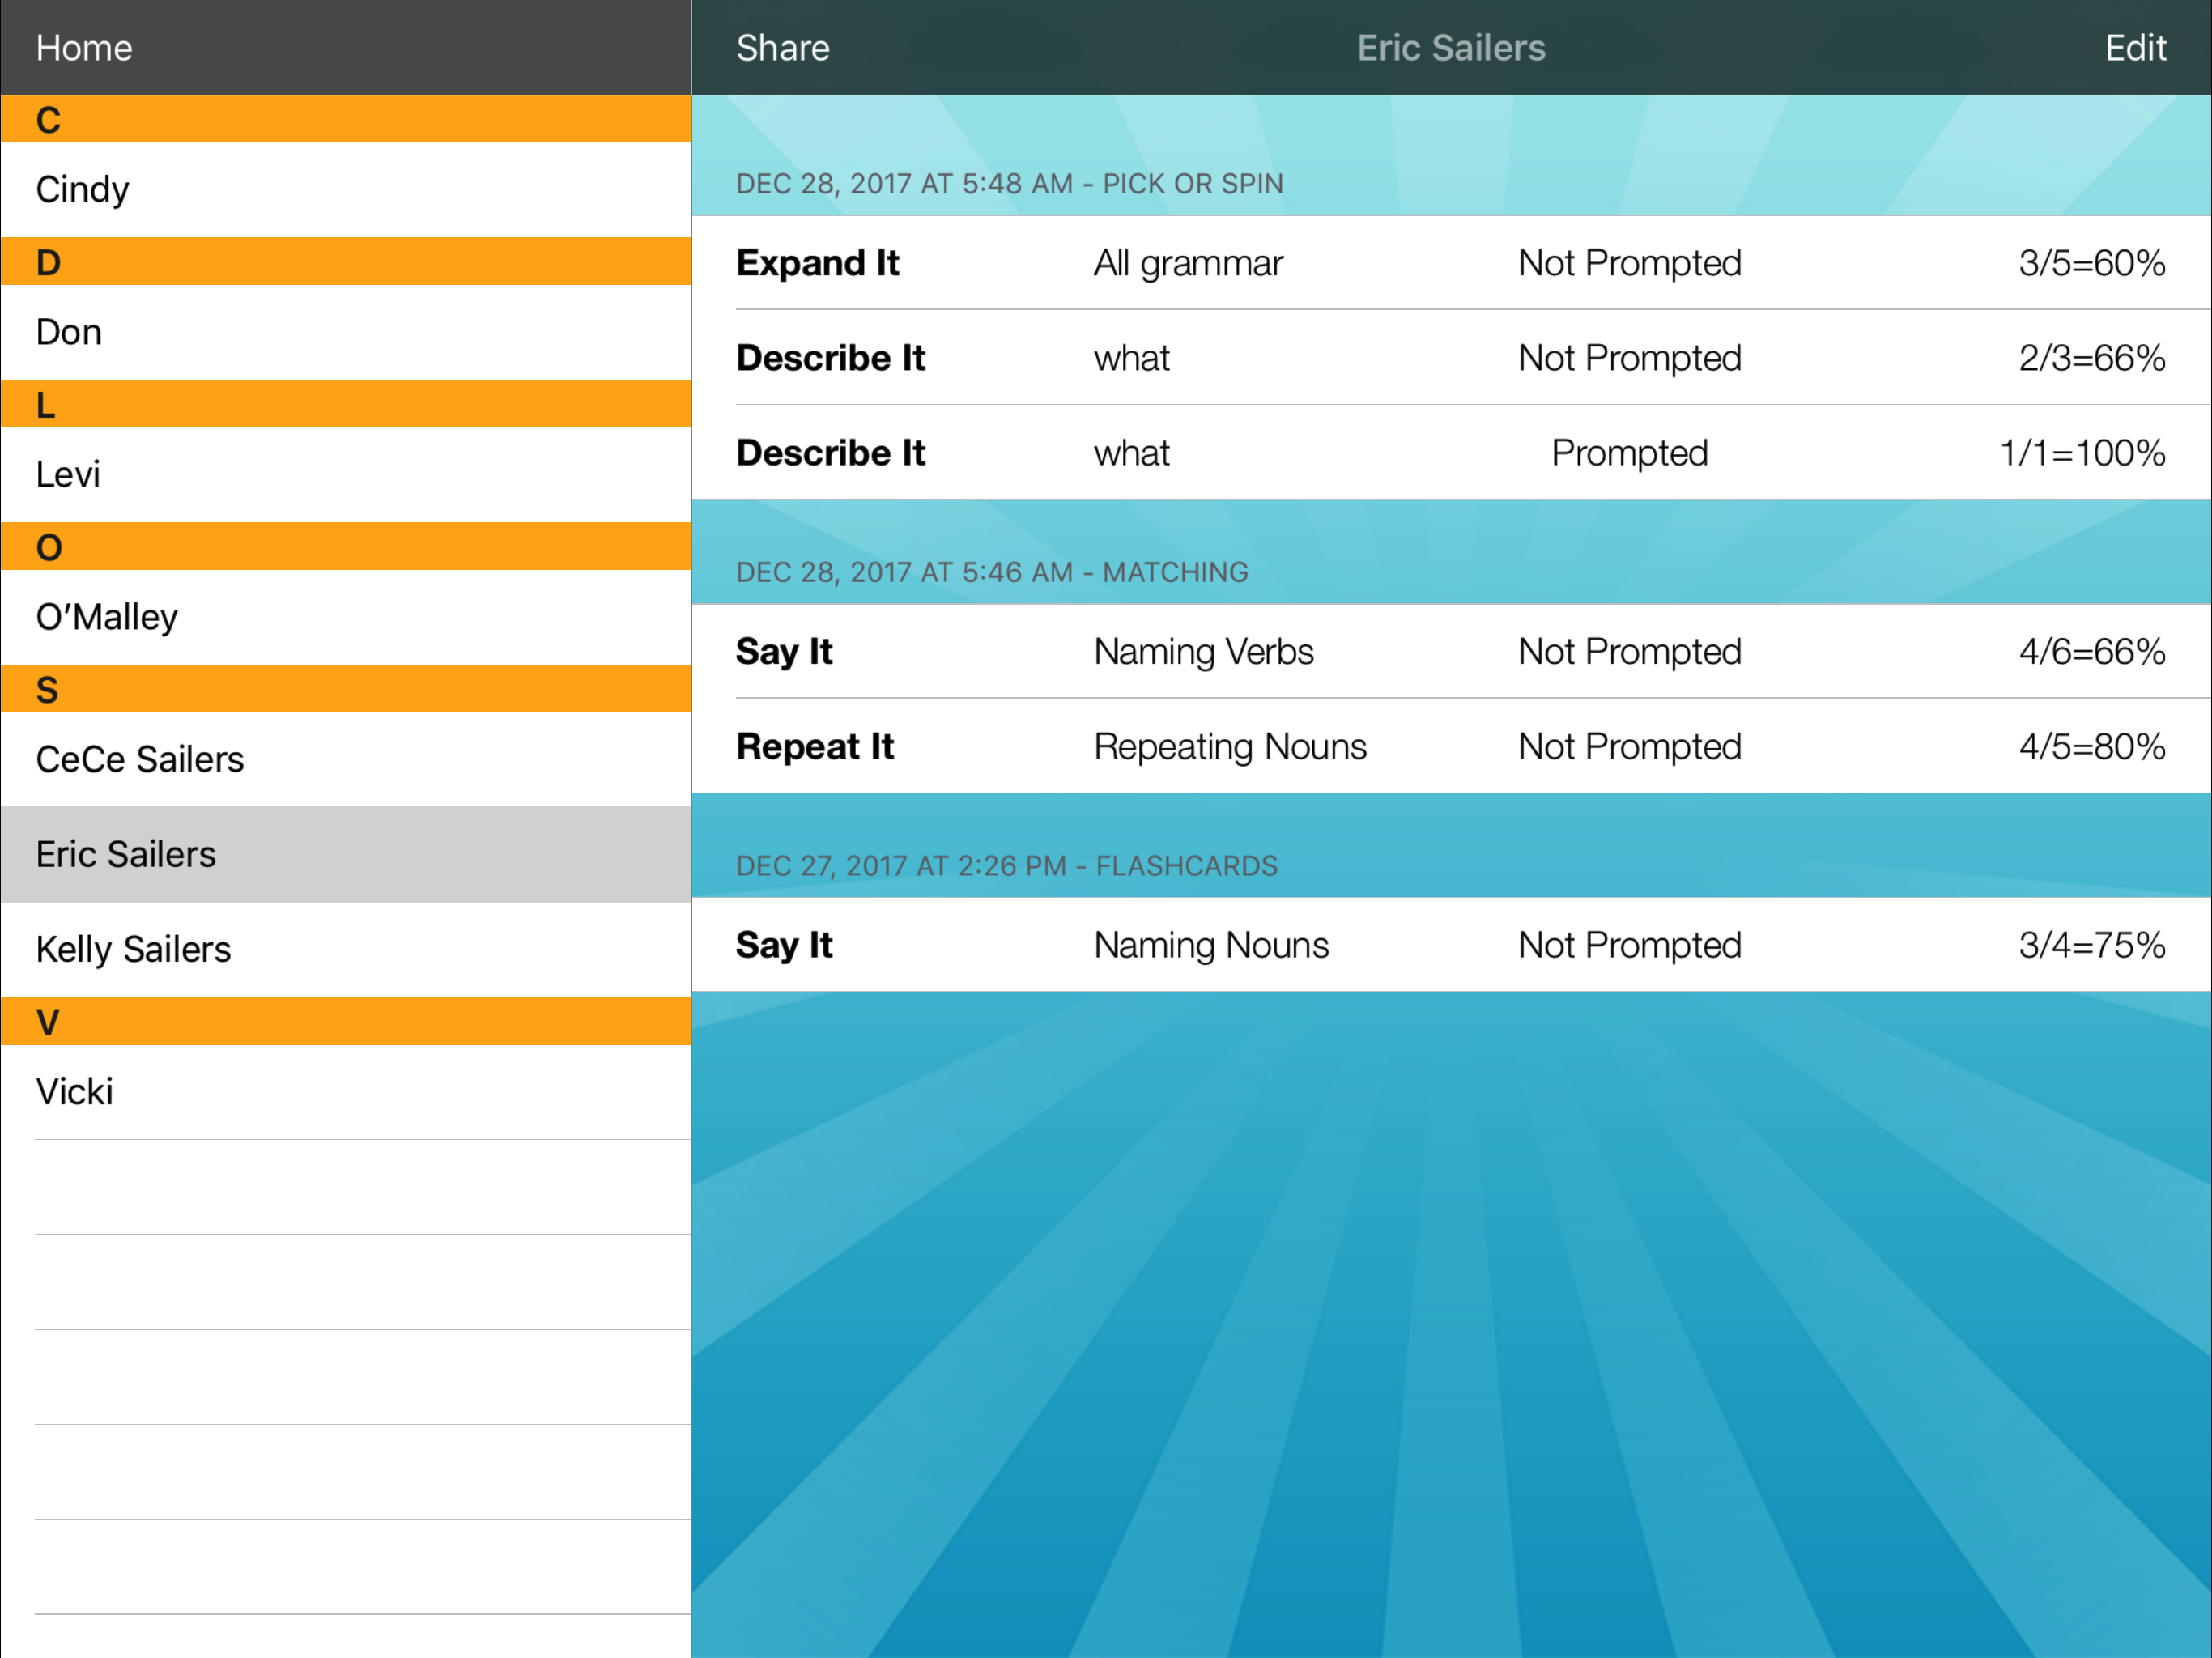Pick CeCe Sailers from the list
The width and height of the screenshot is (2212, 1658).
coord(345,759)
